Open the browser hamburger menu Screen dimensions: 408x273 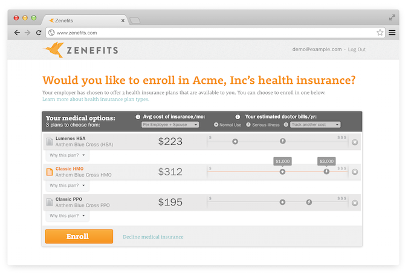tap(392, 33)
